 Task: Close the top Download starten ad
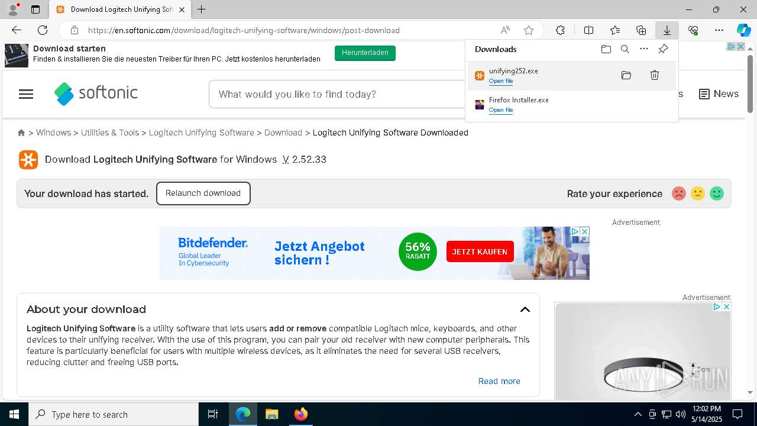(740, 46)
